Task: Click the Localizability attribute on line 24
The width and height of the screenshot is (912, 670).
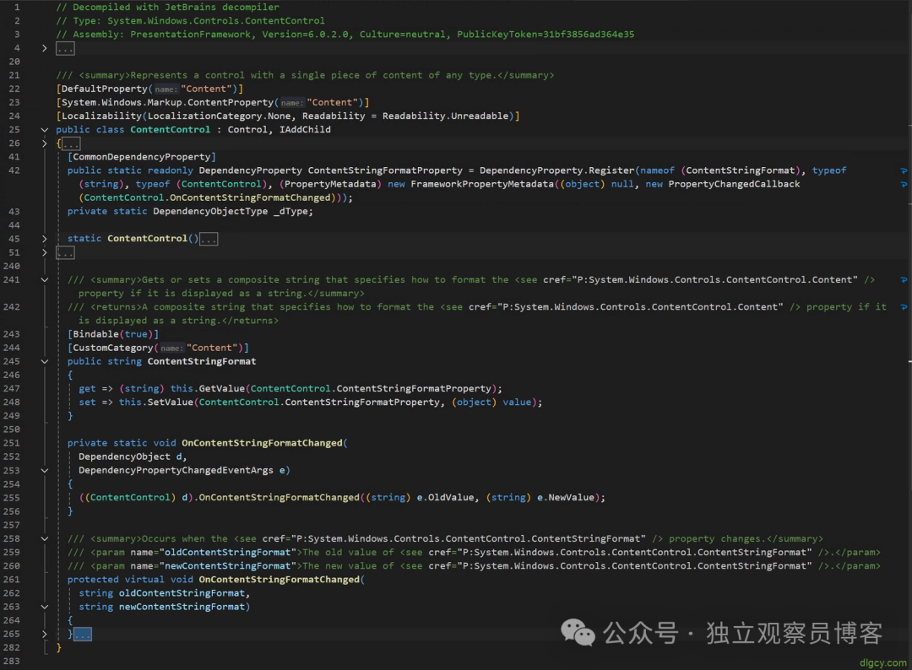Action: click(x=102, y=116)
